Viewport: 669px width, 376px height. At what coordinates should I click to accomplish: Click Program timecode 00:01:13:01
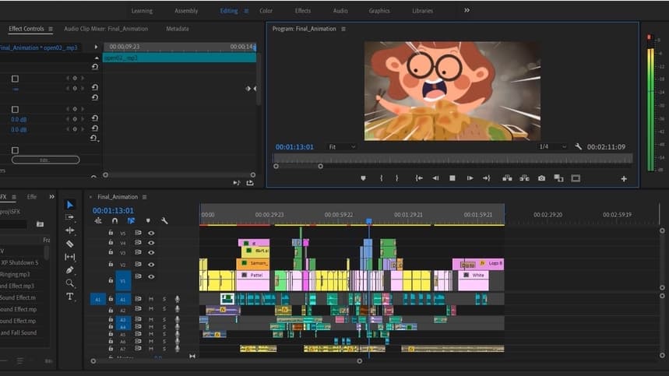pyautogui.click(x=294, y=146)
